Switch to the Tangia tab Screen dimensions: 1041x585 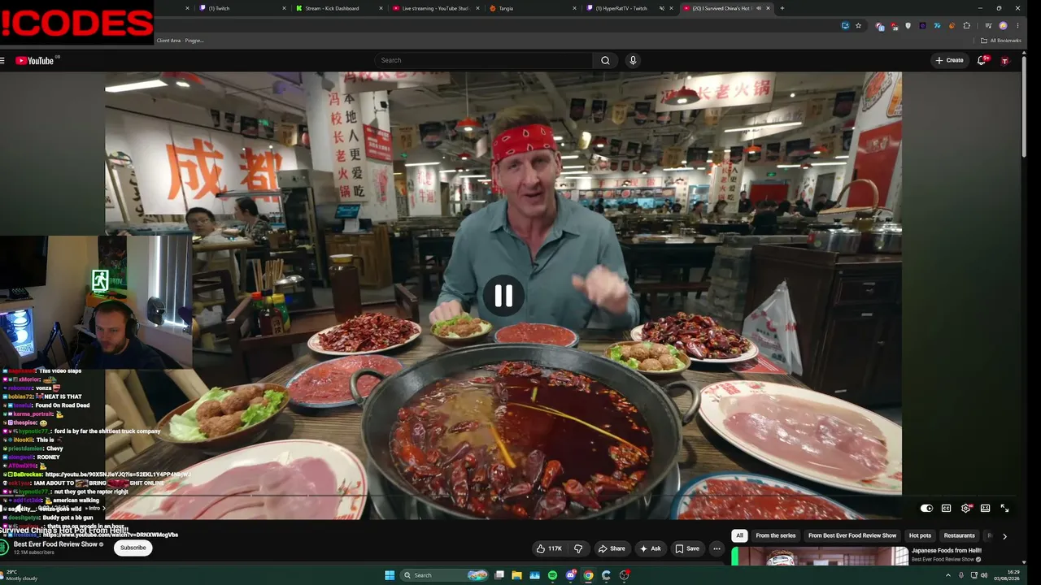click(533, 8)
